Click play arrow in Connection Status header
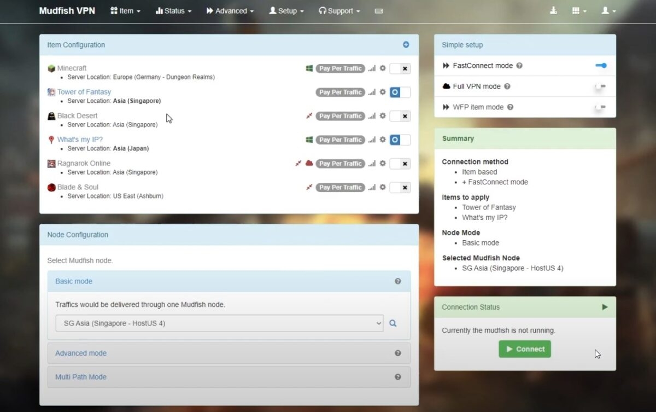The width and height of the screenshot is (656, 412). click(x=605, y=307)
